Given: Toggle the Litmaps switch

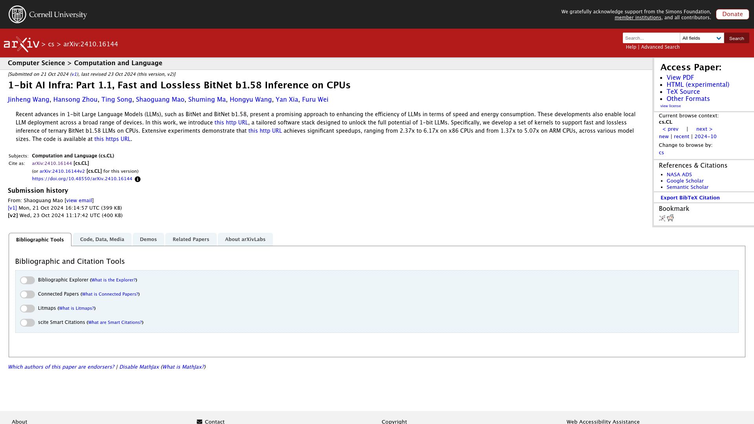Looking at the screenshot, I should coord(27,309).
